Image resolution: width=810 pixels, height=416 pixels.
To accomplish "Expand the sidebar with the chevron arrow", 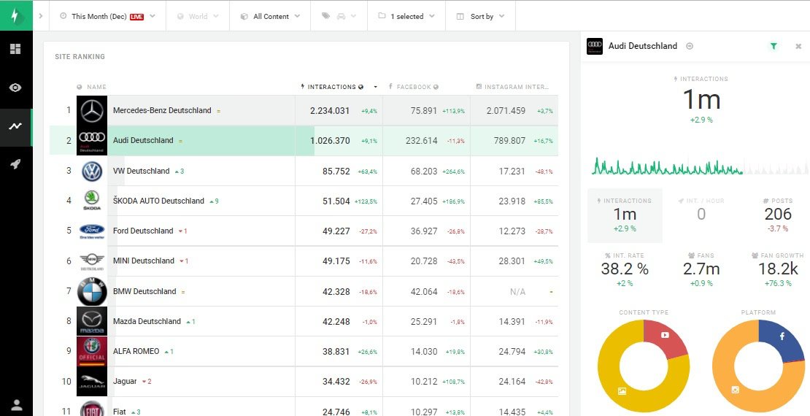I will click(41, 16).
